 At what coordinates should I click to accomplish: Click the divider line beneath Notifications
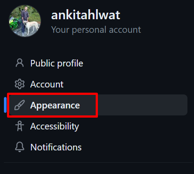[x=98, y=162]
